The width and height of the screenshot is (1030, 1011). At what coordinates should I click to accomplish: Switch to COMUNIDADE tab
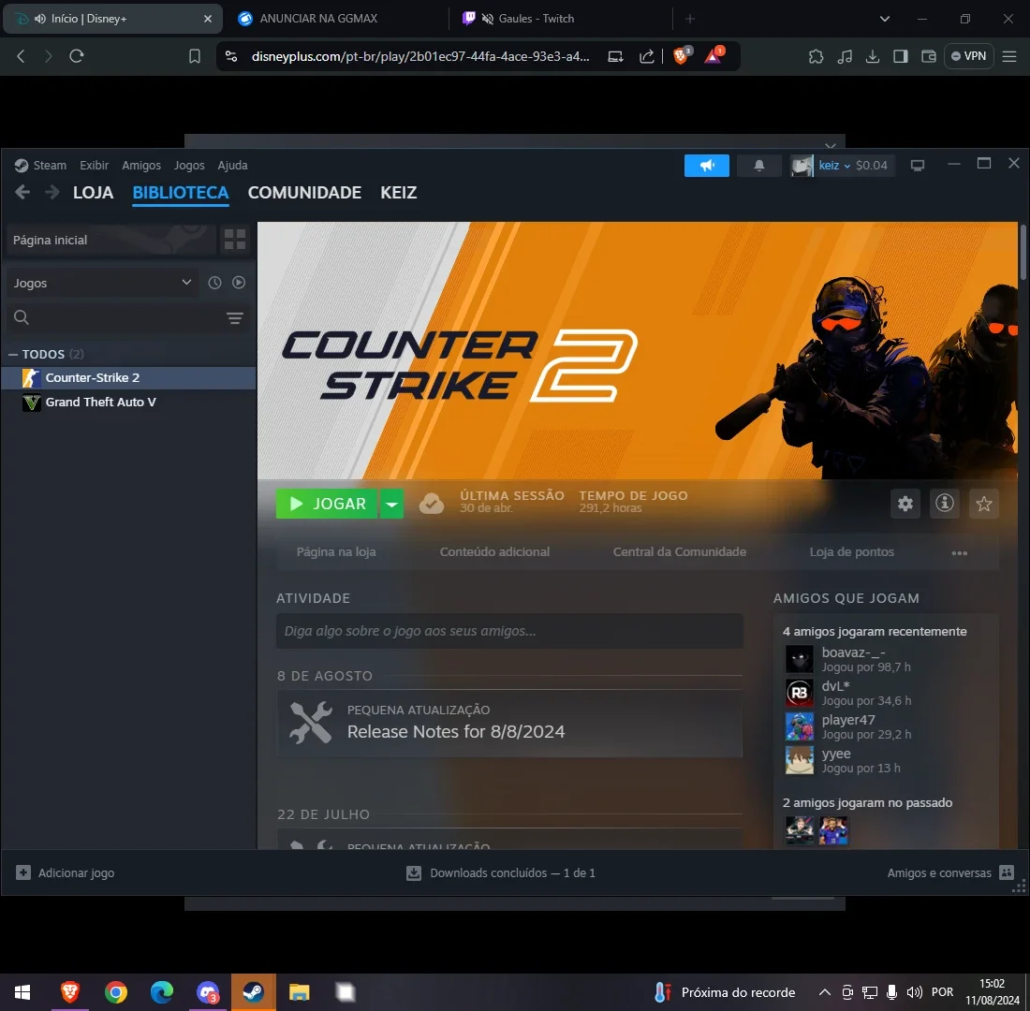coord(305,193)
